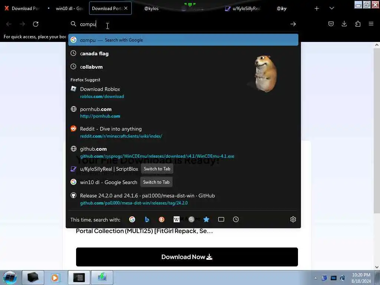This screenshot has width=380, height=285.
Task: Open the terminal-like taskbar window
Action: [x=79, y=278]
